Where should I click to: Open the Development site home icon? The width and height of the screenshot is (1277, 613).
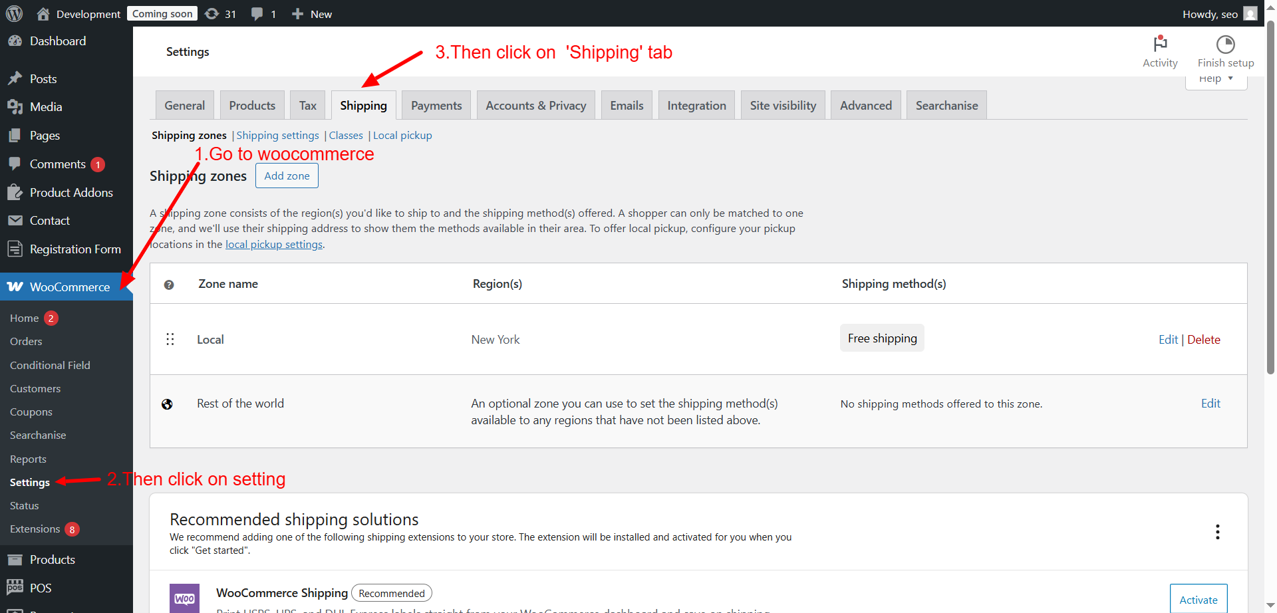[x=43, y=13]
